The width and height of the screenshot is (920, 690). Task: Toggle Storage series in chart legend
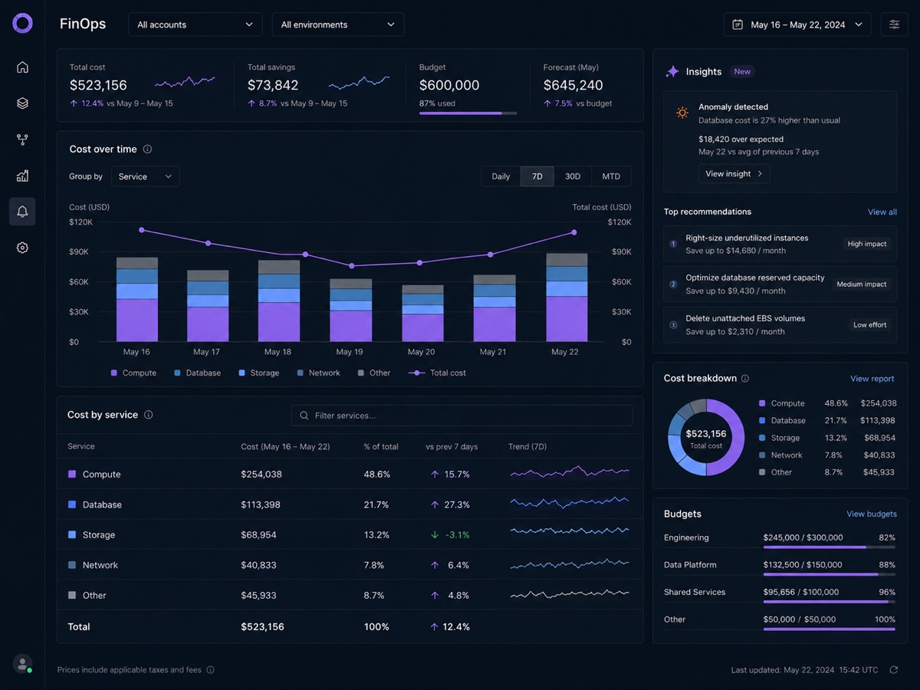259,373
